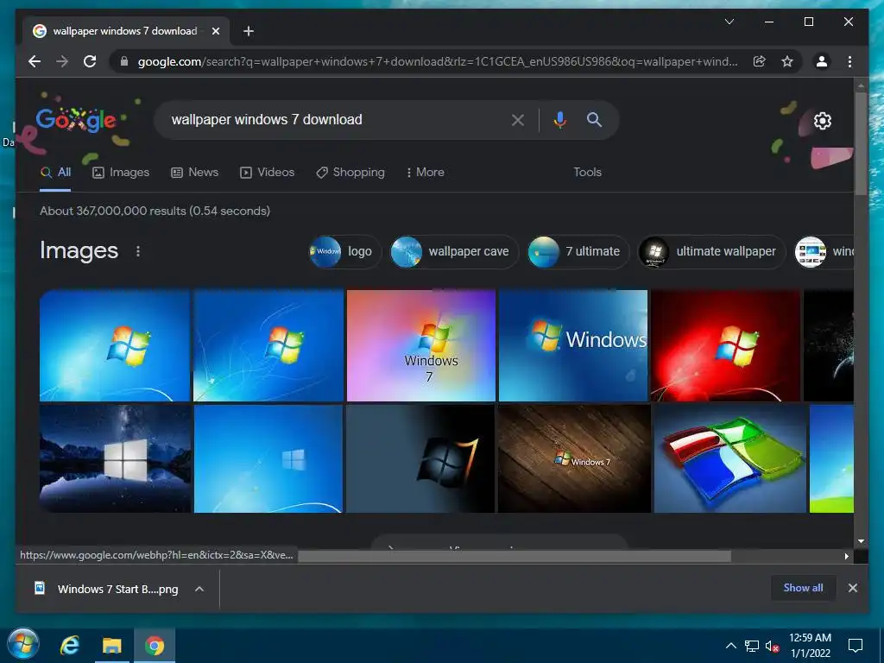Share this page using the share icon
Viewport: 884px width, 663px height.
[x=760, y=61]
